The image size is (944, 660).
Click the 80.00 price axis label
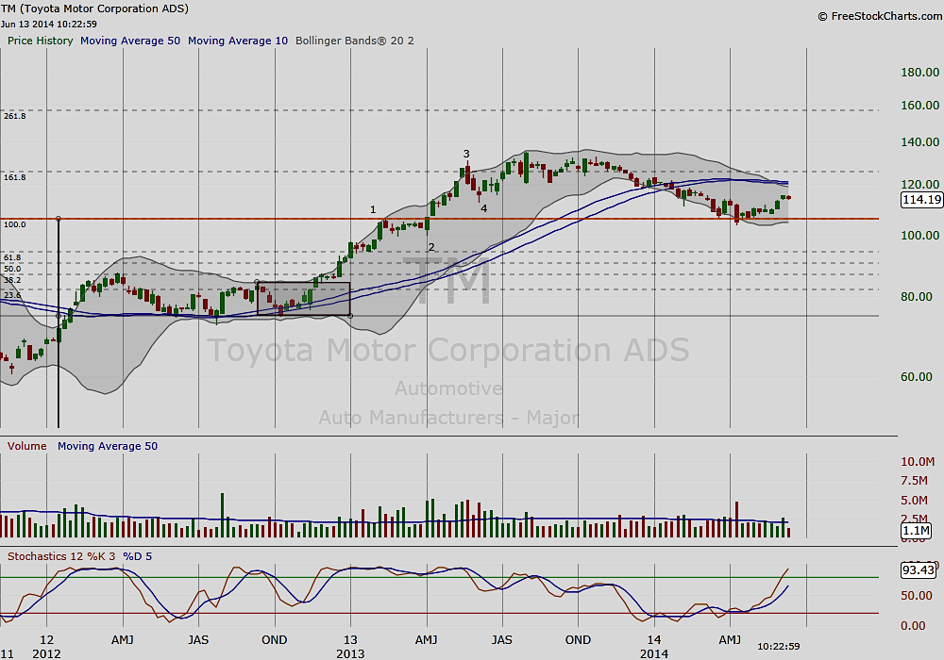(x=917, y=297)
